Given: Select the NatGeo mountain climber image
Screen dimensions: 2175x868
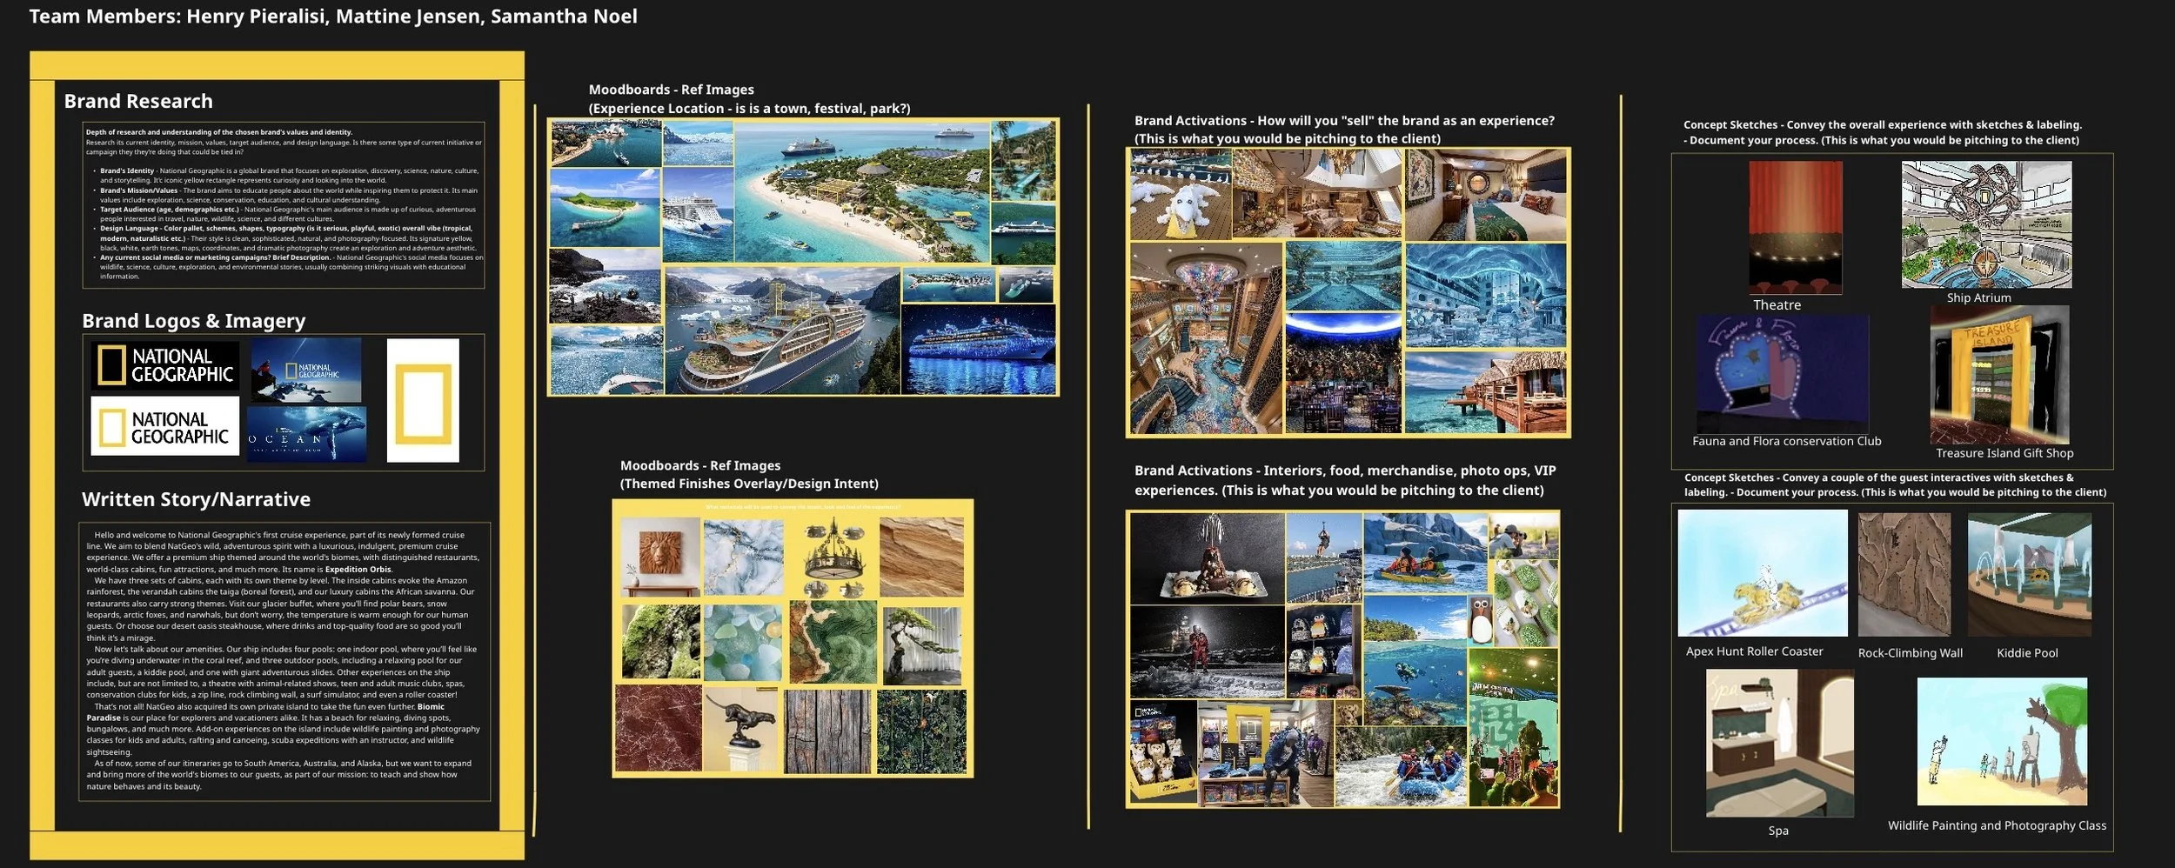Looking at the screenshot, I should click(x=305, y=370).
